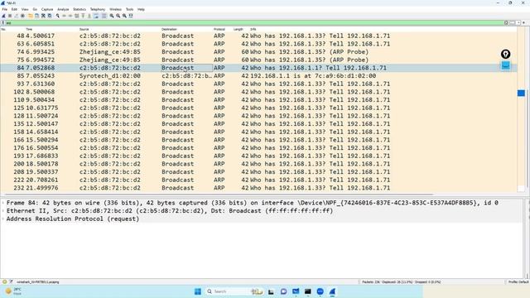
Task: Open the Tools menu
Action: (x=129, y=9)
